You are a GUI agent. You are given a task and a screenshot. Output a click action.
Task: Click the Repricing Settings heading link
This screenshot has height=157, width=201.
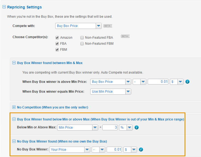(25, 7)
